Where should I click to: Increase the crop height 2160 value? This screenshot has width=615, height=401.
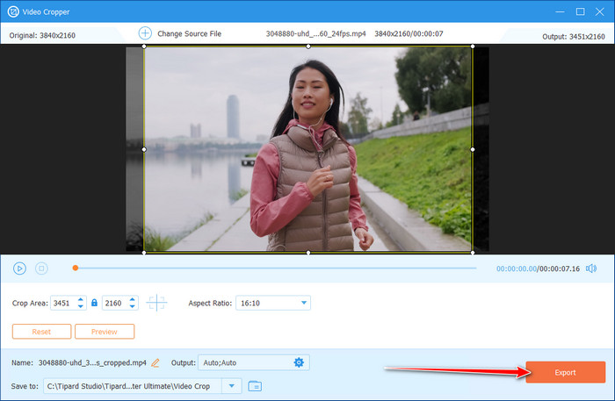(x=132, y=299)
